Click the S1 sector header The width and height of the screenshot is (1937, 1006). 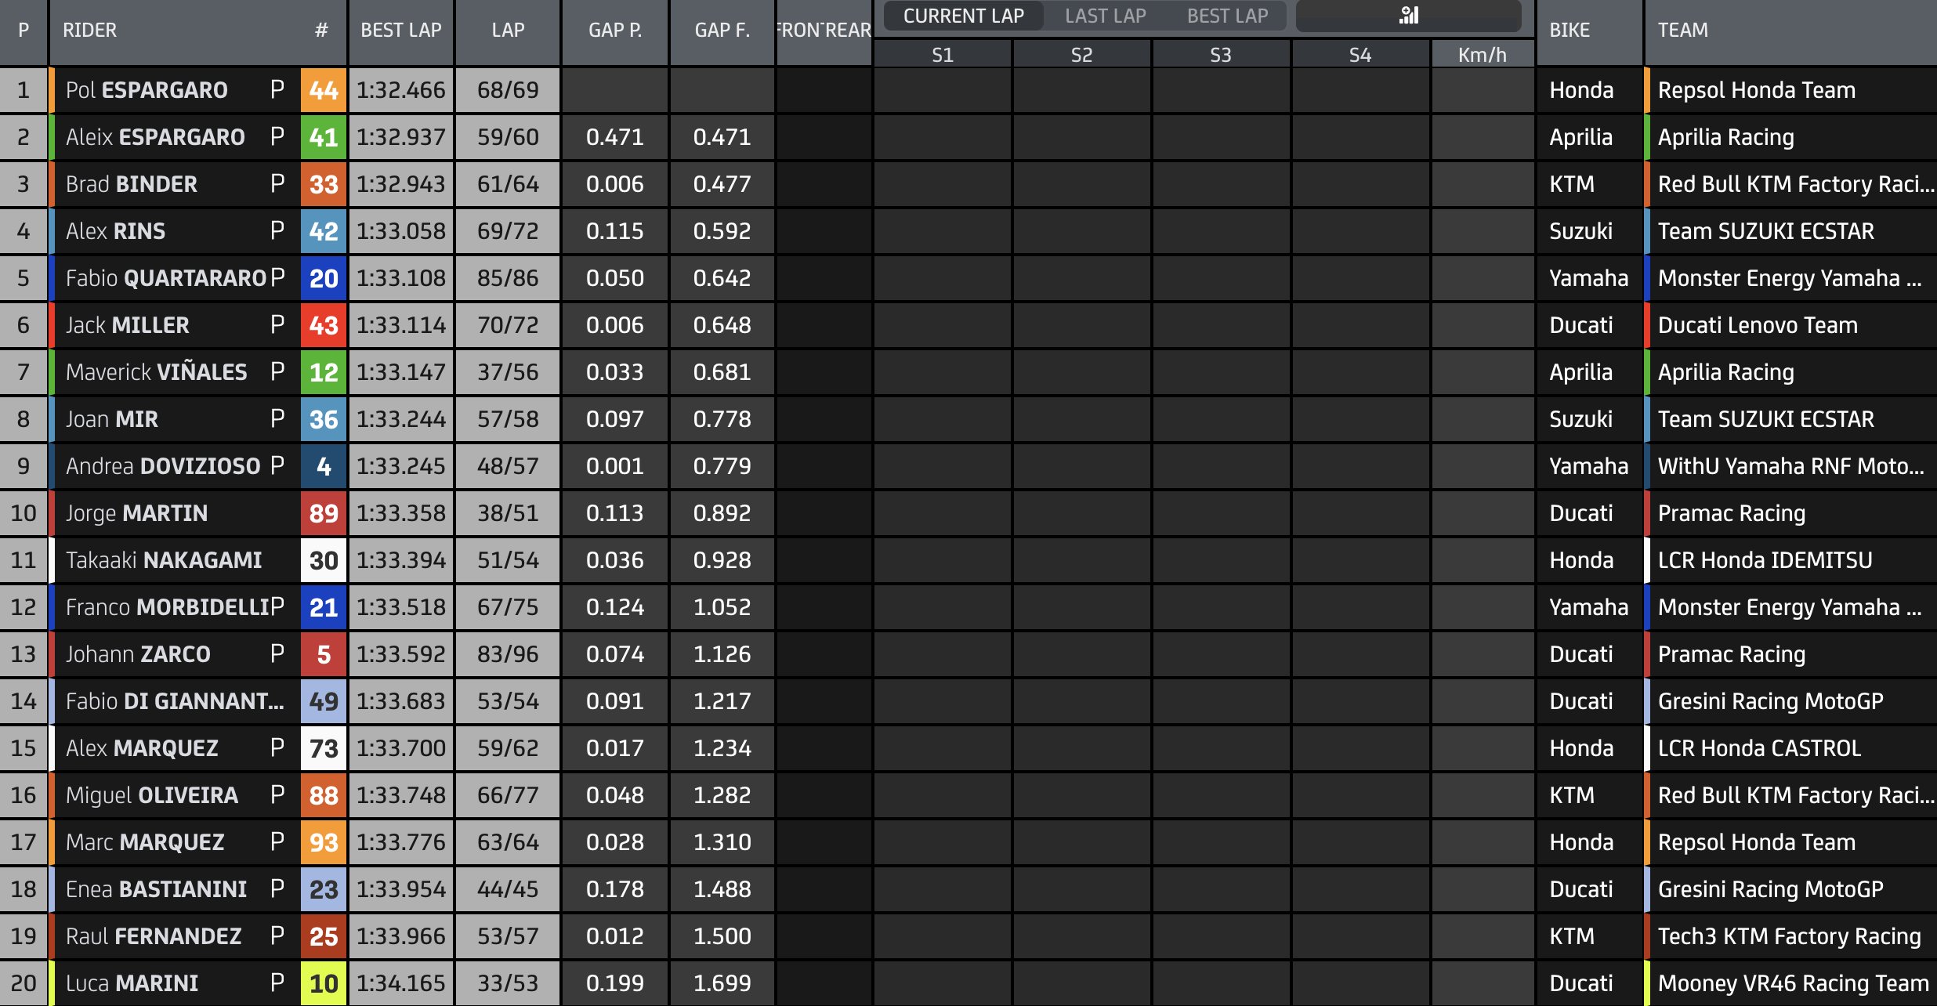pos(942,55)
